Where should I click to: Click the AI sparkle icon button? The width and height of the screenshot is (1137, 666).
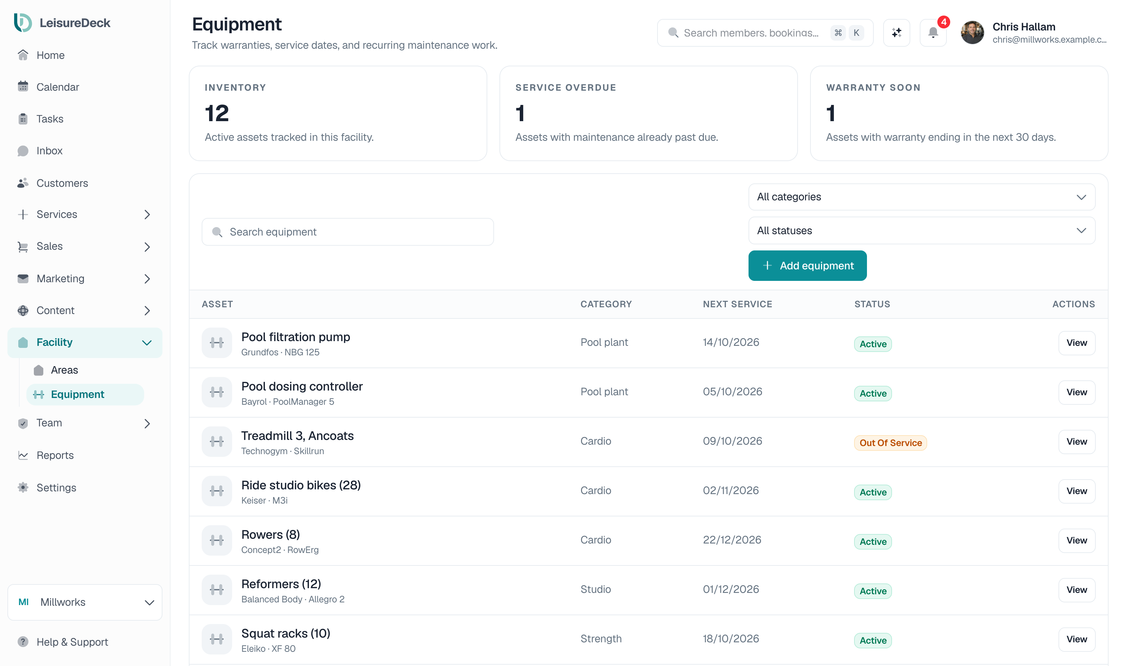click(896, 32)
